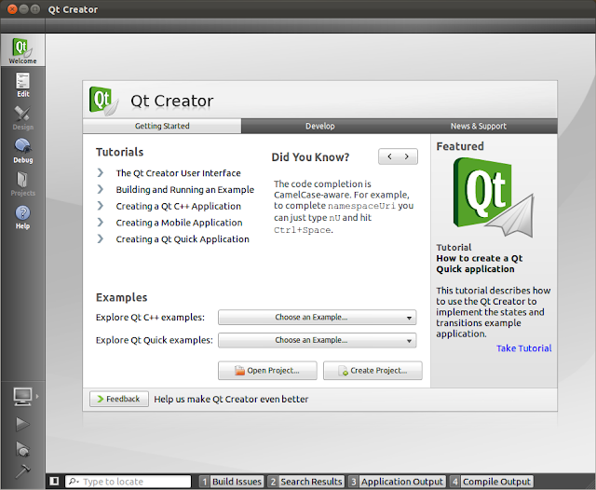Click the locator magnifier icon
The height and width of the screenshot is (490, 596).
click(74, 482)
